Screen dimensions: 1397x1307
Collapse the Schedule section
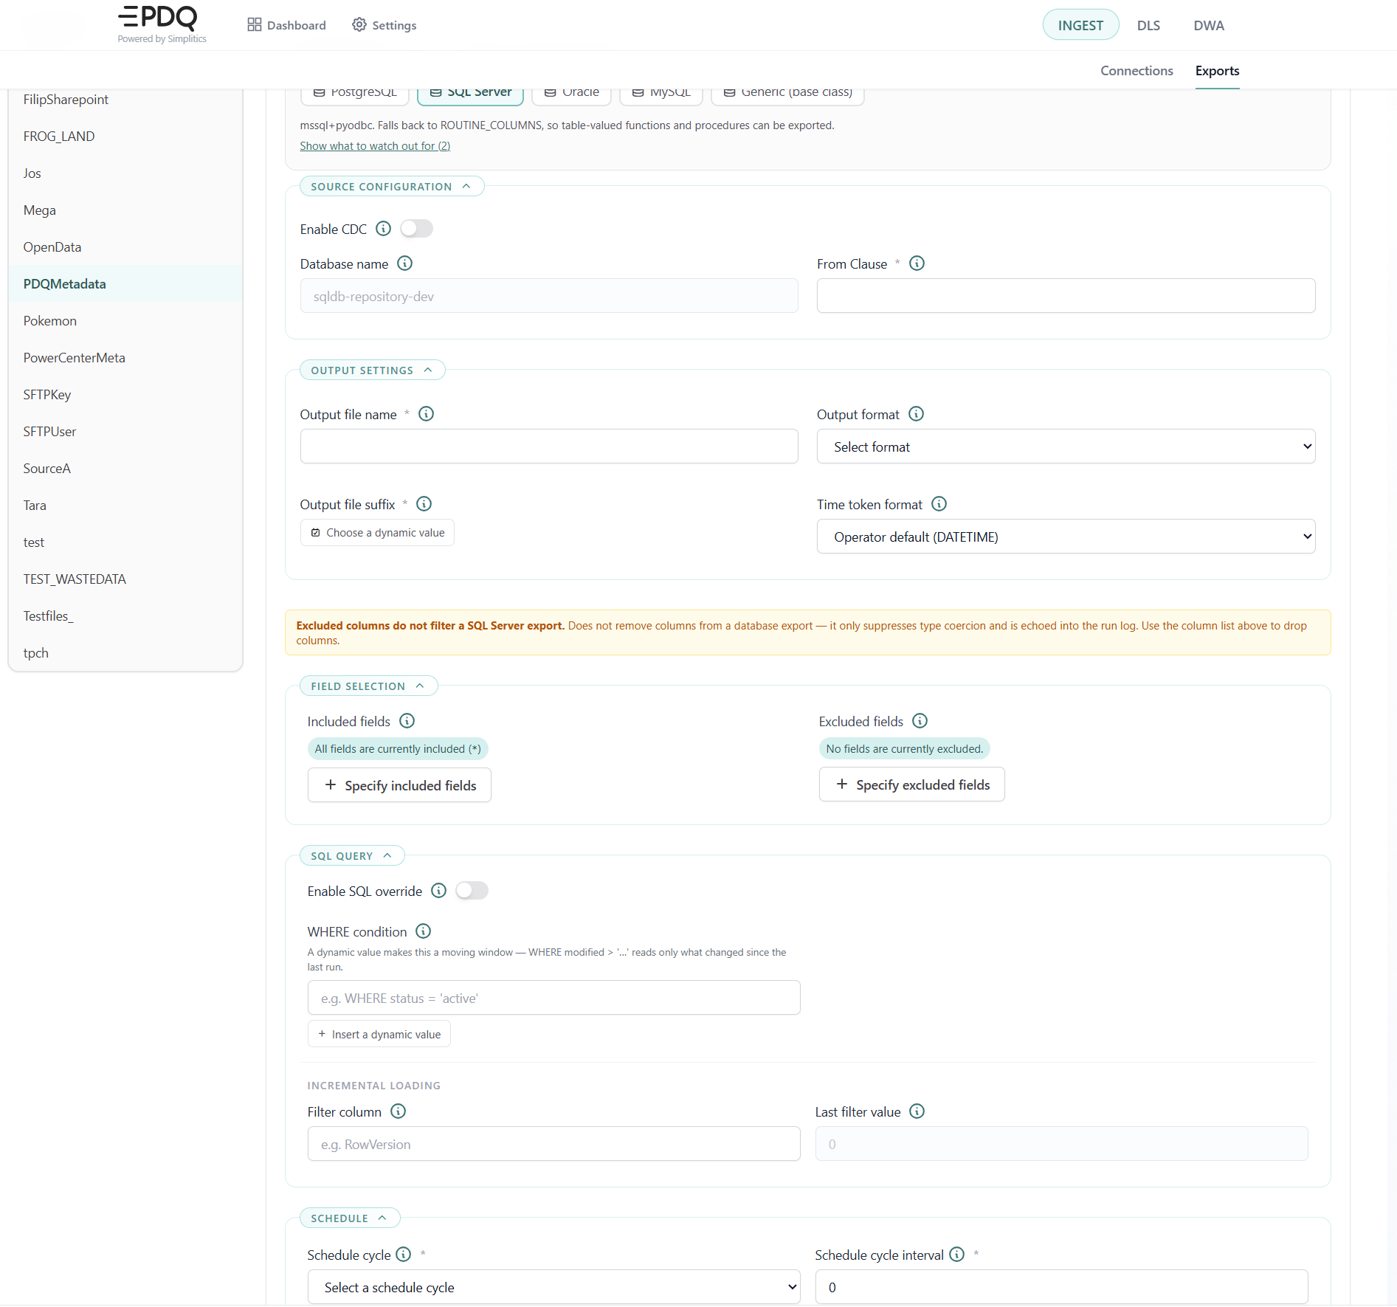click(x=350, y=1218)
